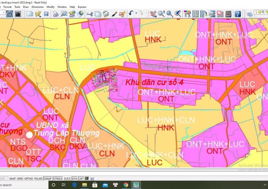This screenshot has height=189, width=268.
Task: Activate Pan Realtime hand tool
Action: [x=153, y=14]
